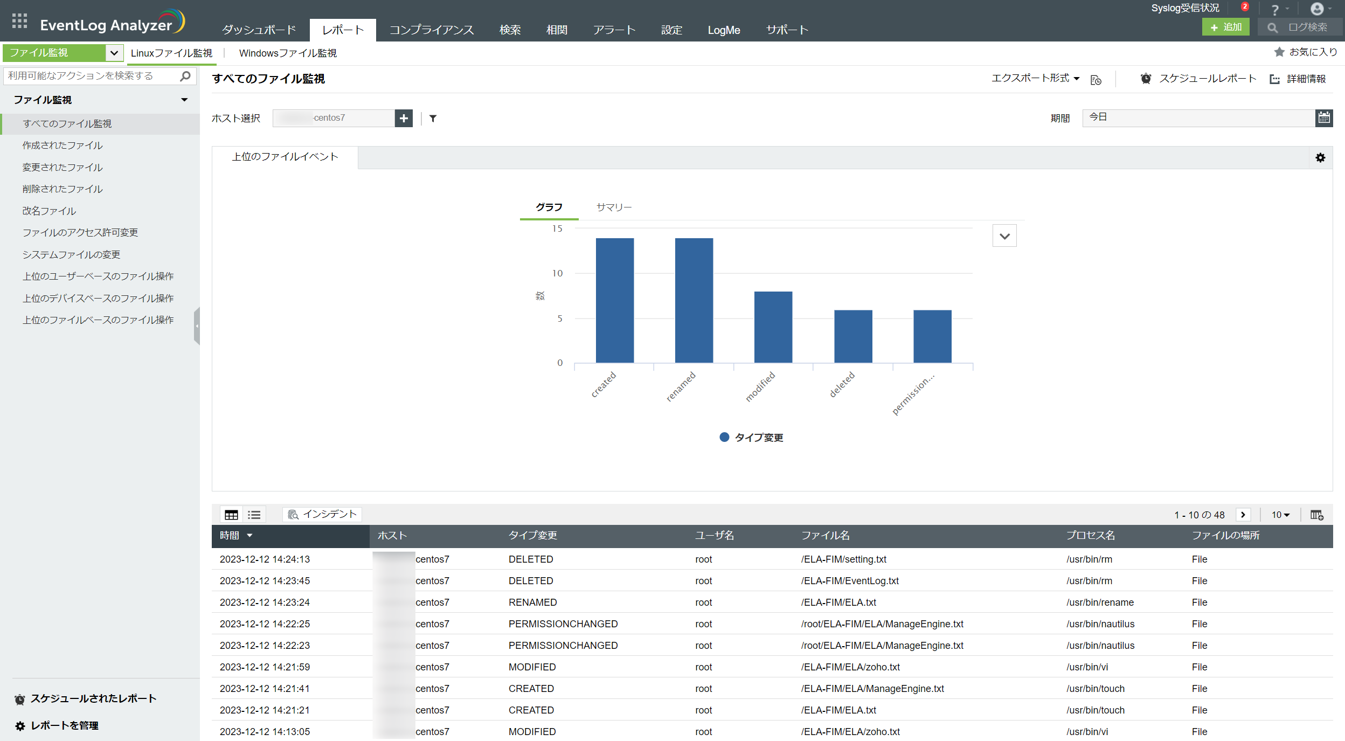This screenshot has height=741, width=1345.
Task: Open the period calendar picker icon
Action: (x=1324, y=117)
